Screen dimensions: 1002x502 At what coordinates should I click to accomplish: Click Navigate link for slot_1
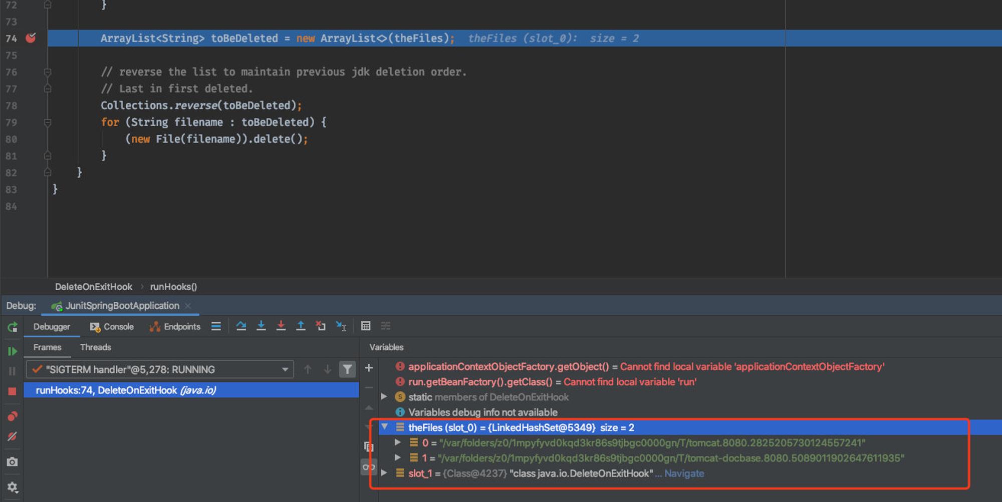684,473
